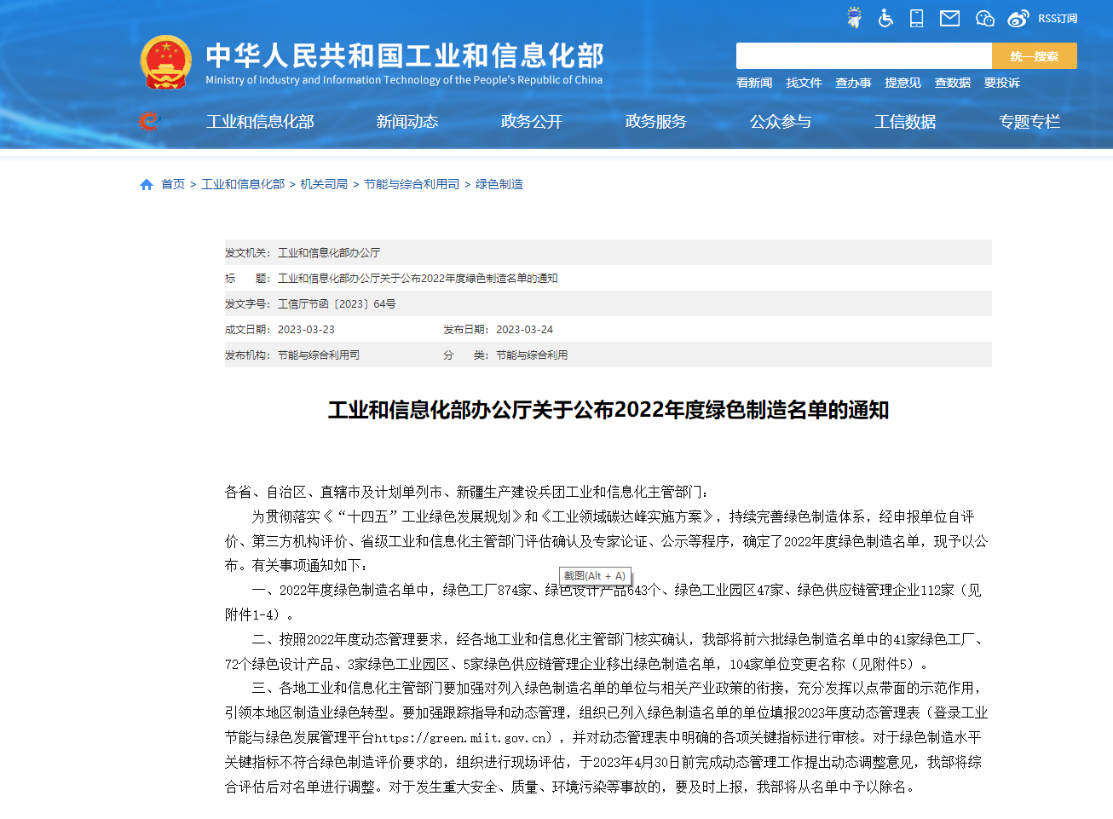Open 找文件 quick link
The image size is (1113, 819).
tap(804, 83)
